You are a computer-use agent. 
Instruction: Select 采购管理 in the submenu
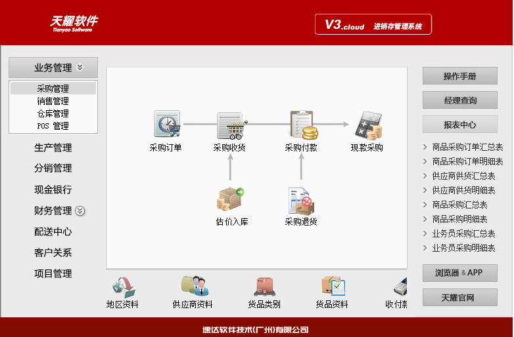click(x=53, y=89)
